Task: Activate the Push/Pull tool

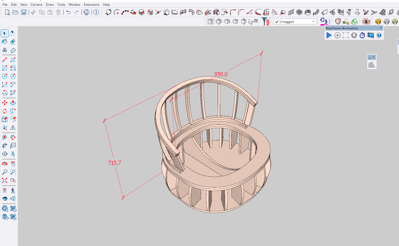Action: pyautogui.click(x=13, y=103)
